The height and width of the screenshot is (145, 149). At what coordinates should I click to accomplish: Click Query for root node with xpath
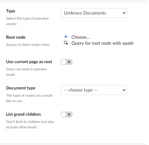coord(102,43)
